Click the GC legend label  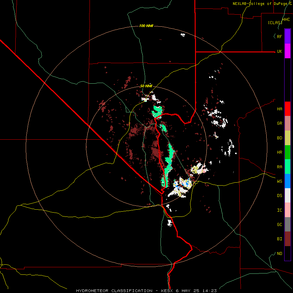pos(279,224)
